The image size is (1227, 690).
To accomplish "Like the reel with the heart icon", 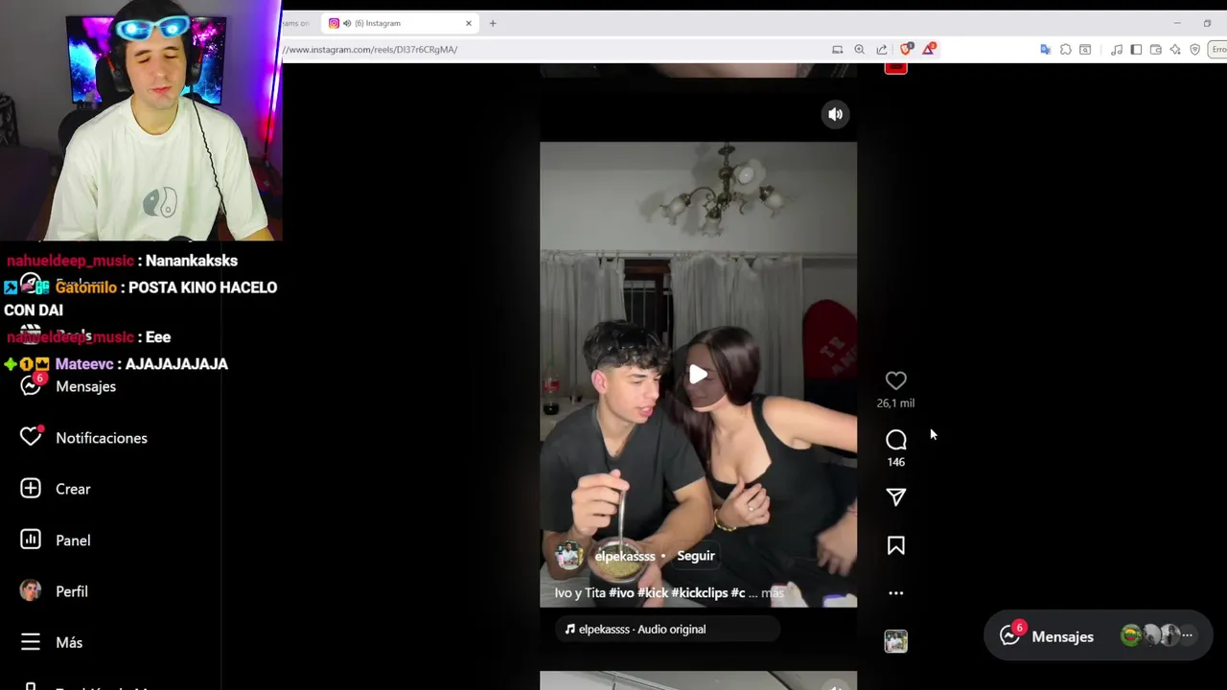I will click(x=895, y=380).
